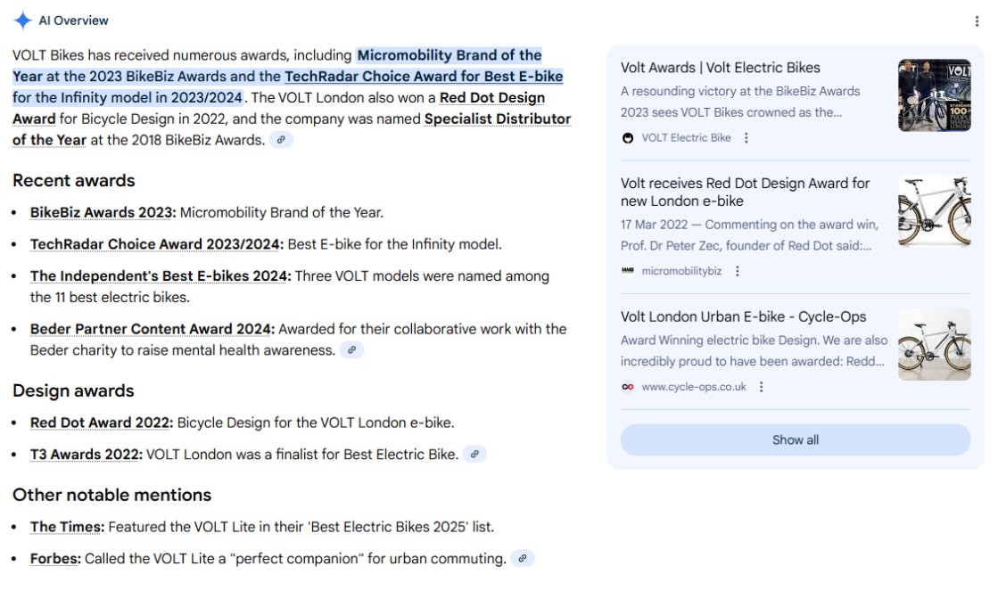The height and width of the screenshot is (591, 998).
Task: Click the Red Dot Award 2022 link
Action: (x=102, y=423)
